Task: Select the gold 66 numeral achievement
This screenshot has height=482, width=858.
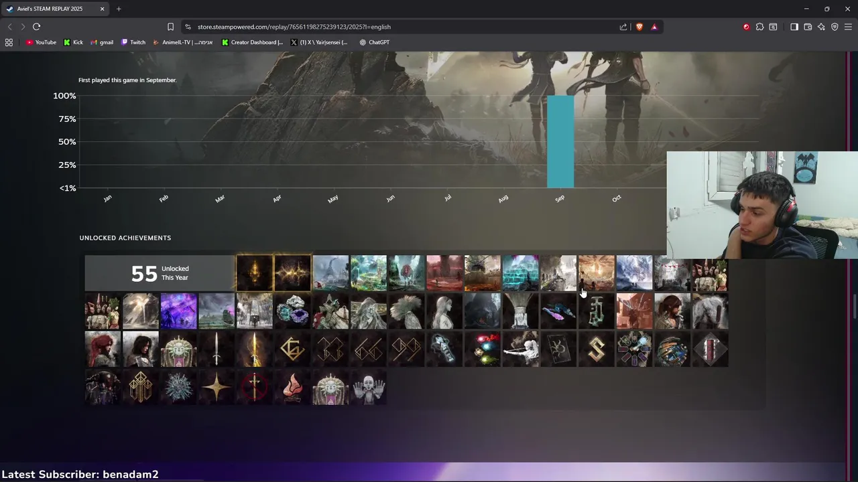Action: (x=369, y=349)
